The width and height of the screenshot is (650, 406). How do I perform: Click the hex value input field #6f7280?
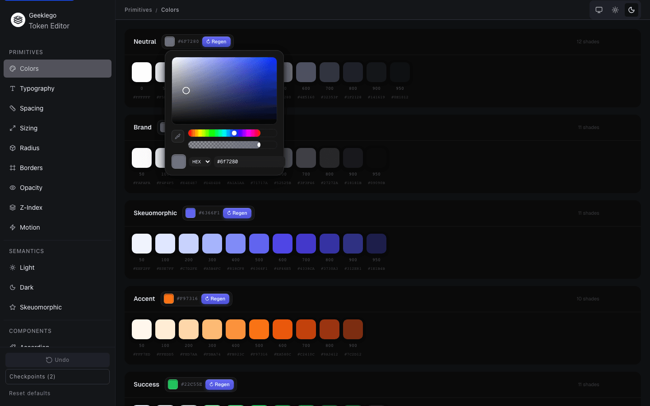click(249, 161)
